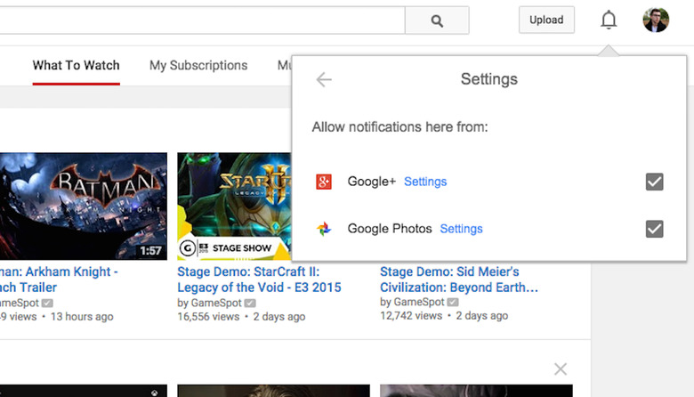Screen dimensions: 694x397
Task: Go back using the Settings arrow
Action: pos(324,80)
